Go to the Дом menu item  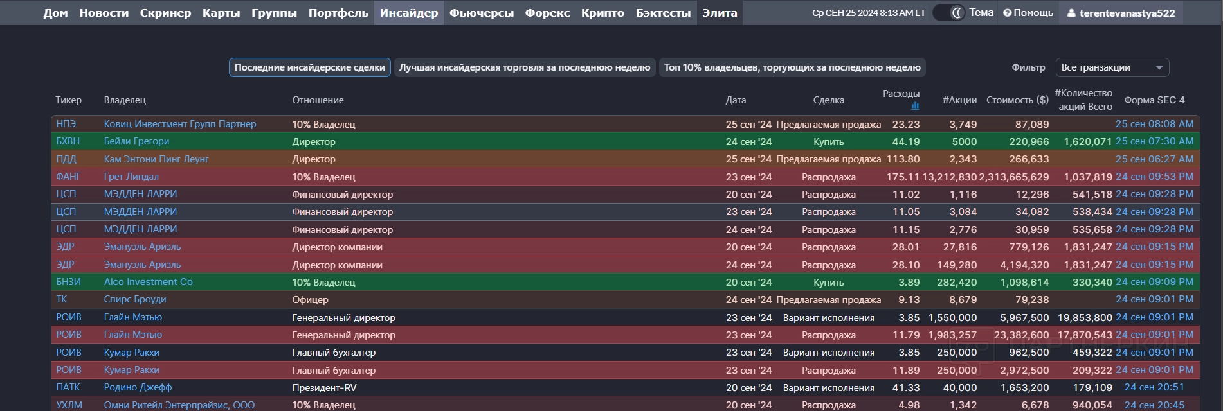coord(55,13)
